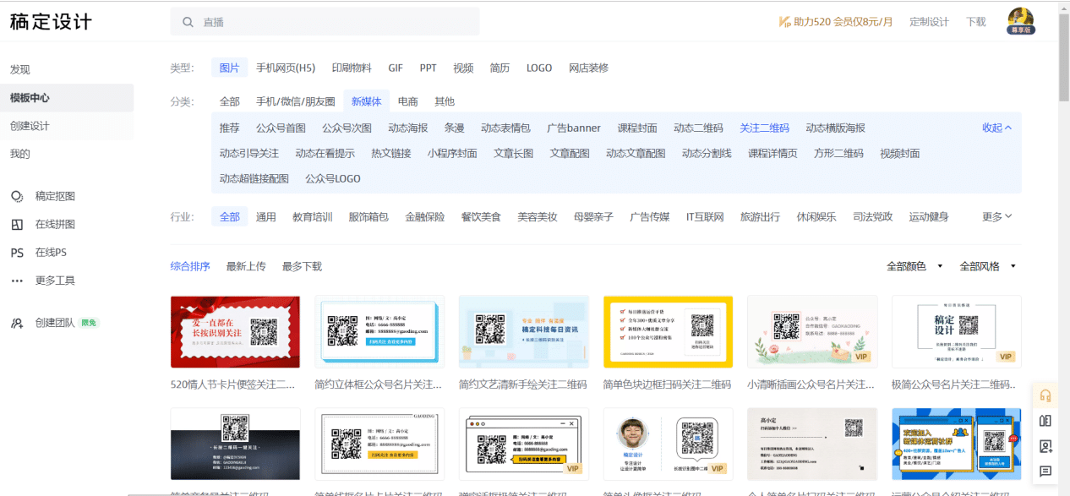
Task: Click the 稿定设计 logo
Action: point(51,22)
